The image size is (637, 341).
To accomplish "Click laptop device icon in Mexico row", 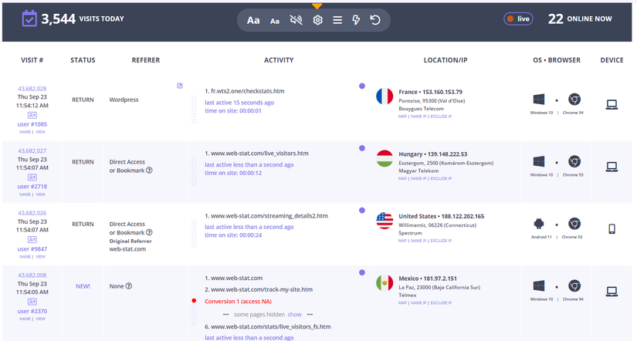I will [612, 291].
